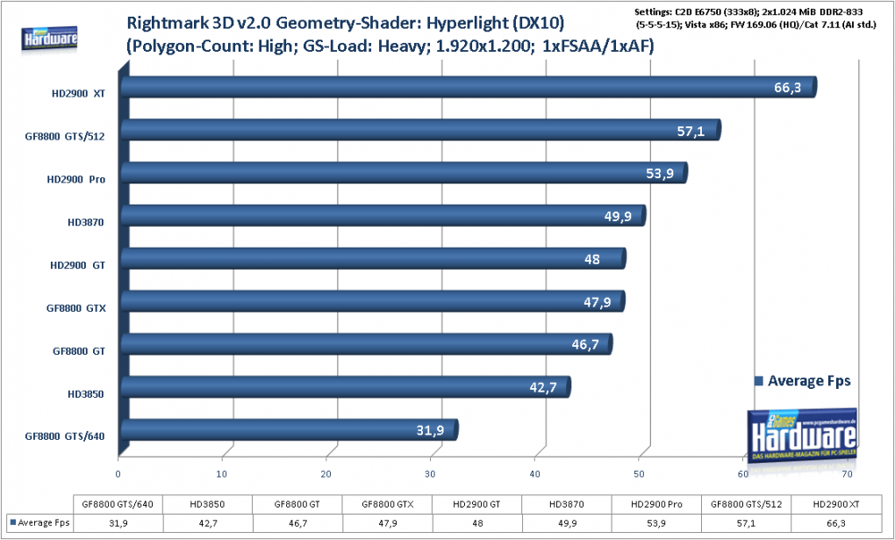Click x-axis tick label 20
This screenshot has height=540, width=895.
tap(326, 474)
